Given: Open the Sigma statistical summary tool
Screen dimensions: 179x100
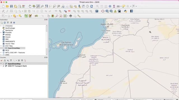Looking at the screenshot, I should pyautogui.click(x=114, y=6).
